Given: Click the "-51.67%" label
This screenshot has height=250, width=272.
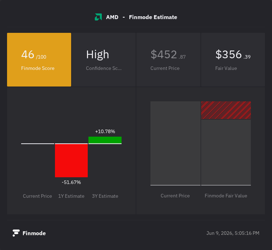Looking at the screenshot, I should 71,182.
